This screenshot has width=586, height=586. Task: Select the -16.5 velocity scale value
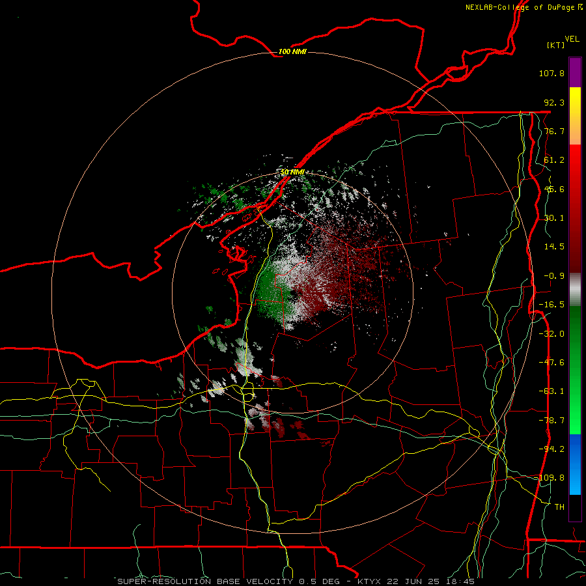tap(551, 305)
